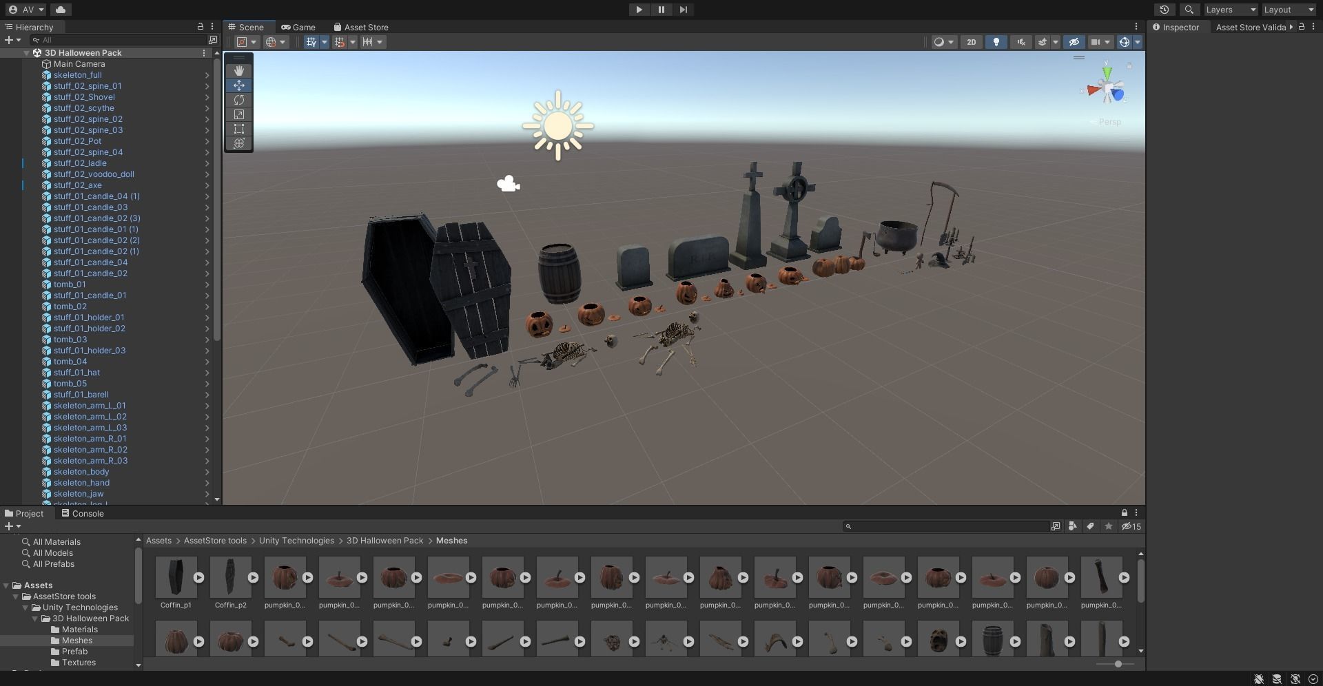
Task: Open search by type filter icon
Action: [1073, 526]
